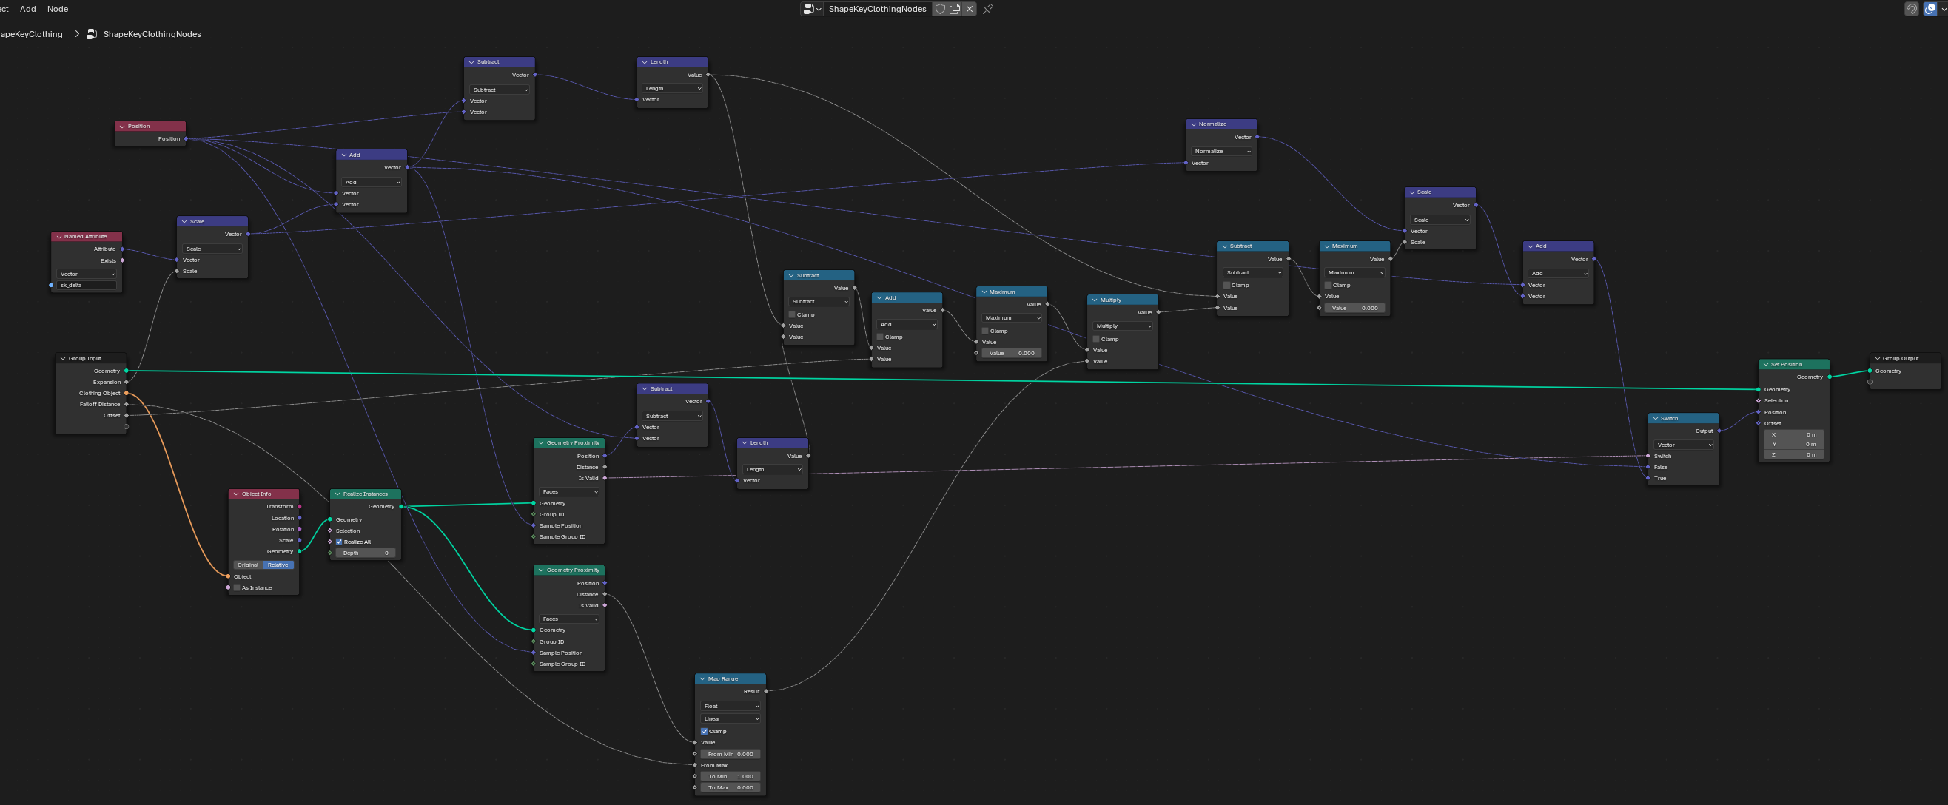Toggle fake user shield icon
Screen dimensions: 1948x805
point(940,9)
